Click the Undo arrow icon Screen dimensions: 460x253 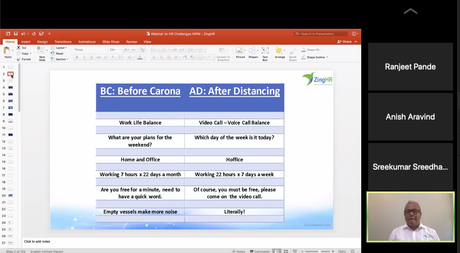coord(23,34)
